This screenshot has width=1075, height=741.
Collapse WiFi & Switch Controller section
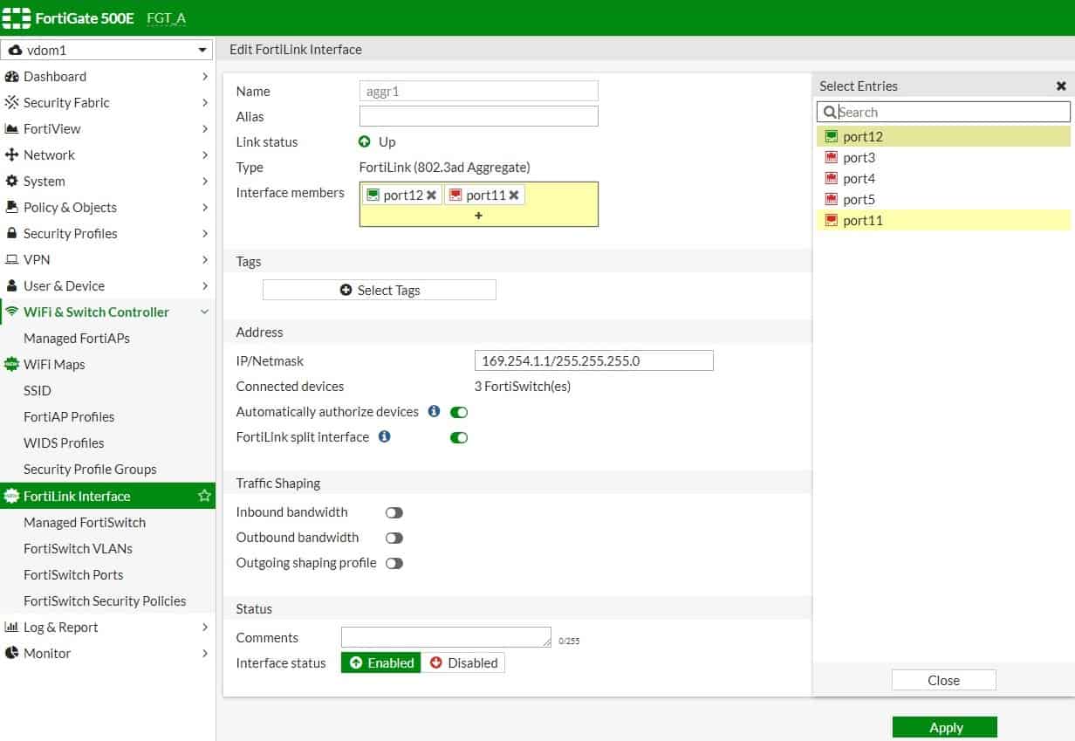pyautogui.click(x=107, y=312)
